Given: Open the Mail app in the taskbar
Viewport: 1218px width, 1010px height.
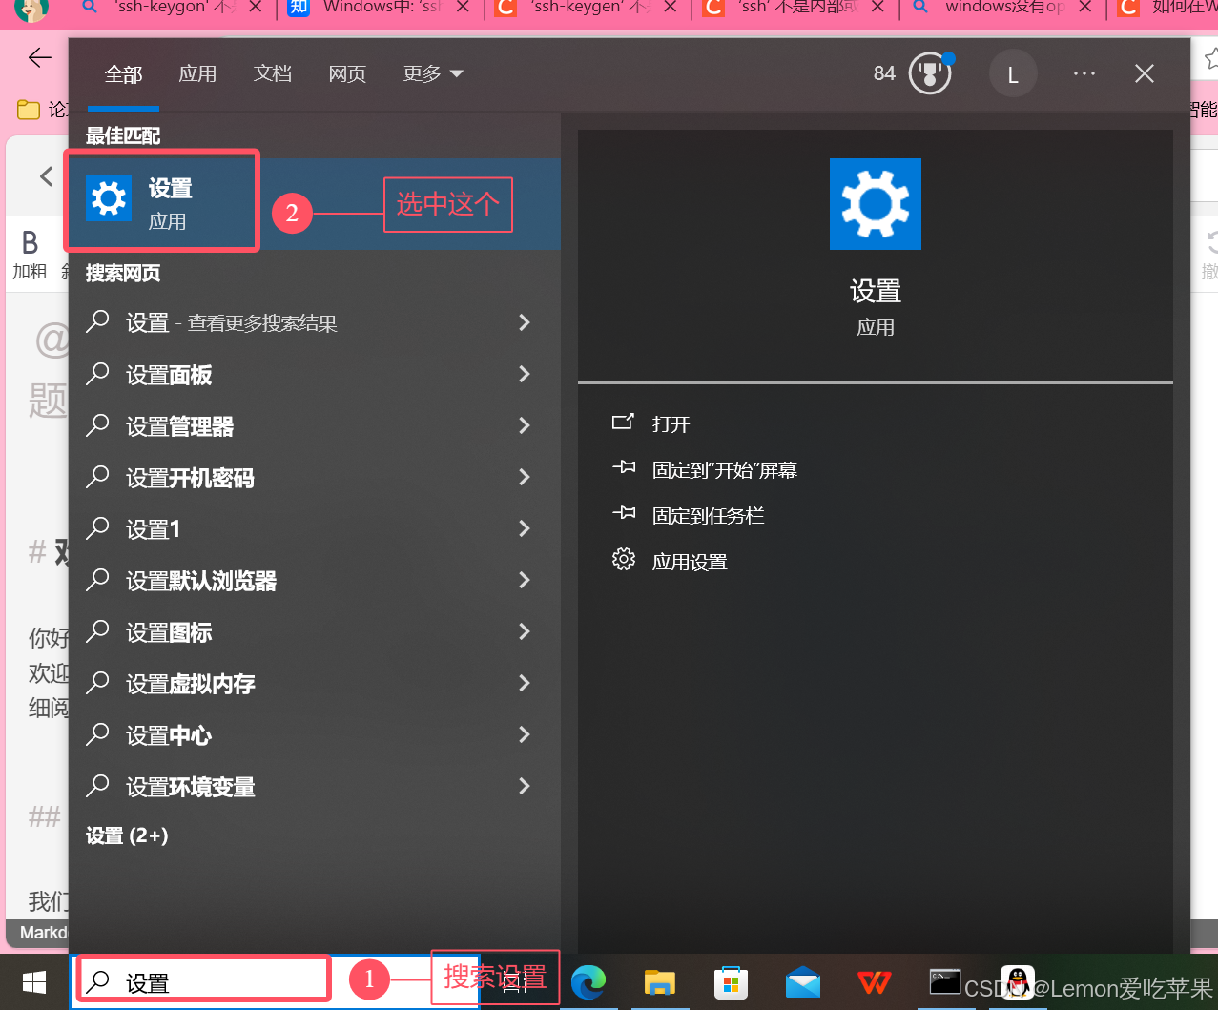Looking at the screenshot, I should (802, 981).
